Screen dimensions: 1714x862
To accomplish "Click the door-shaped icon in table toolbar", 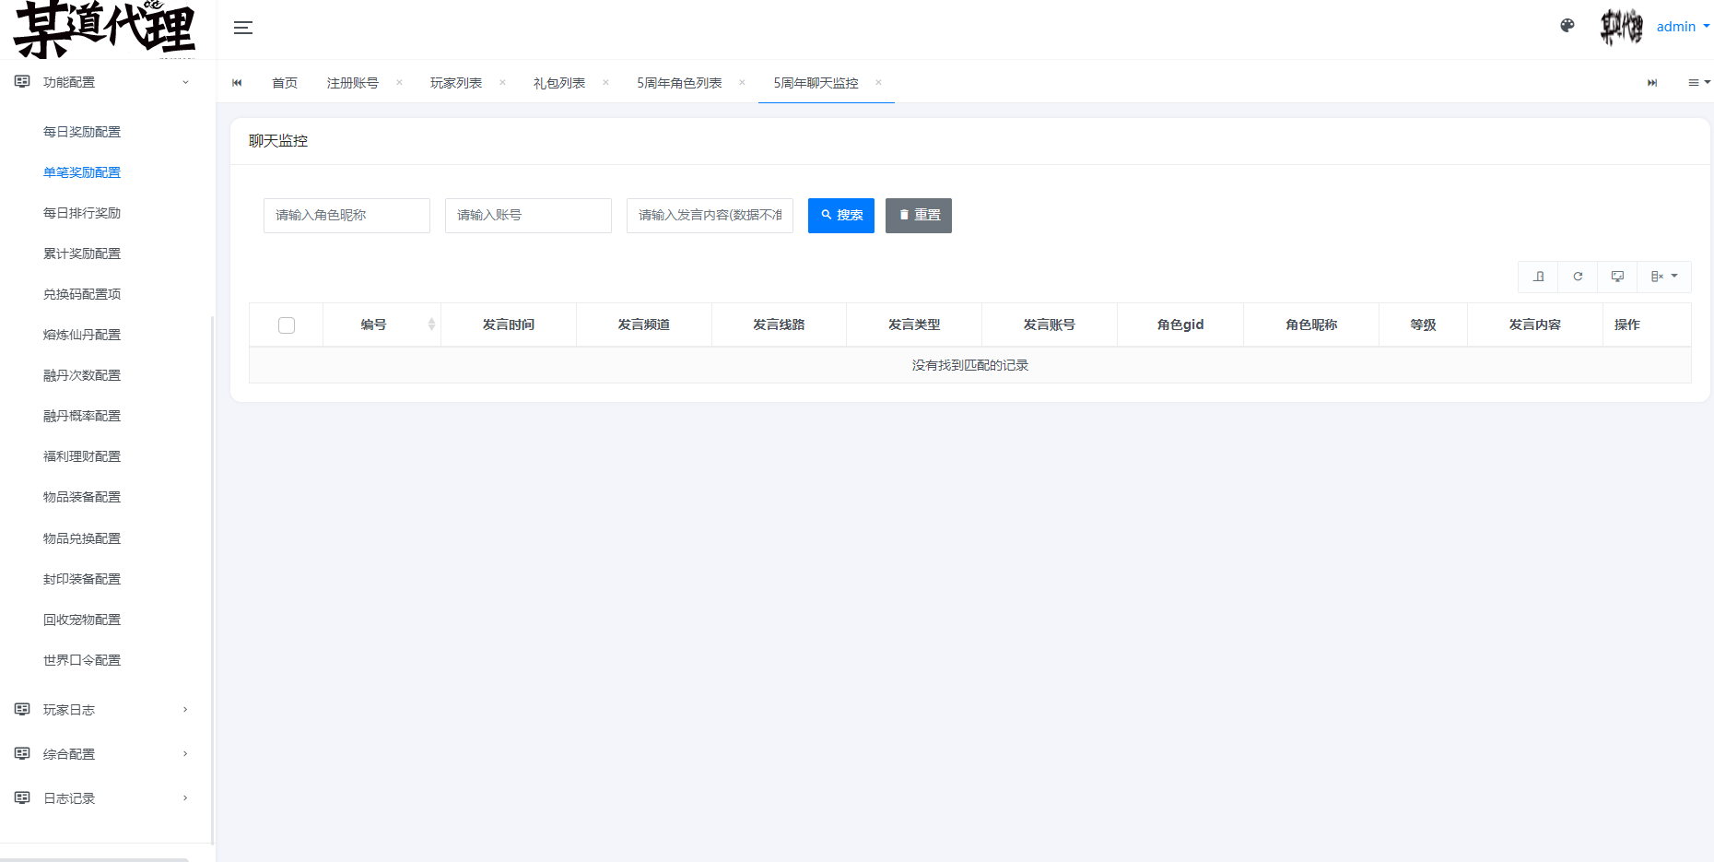I will [x=1538, y=277].
